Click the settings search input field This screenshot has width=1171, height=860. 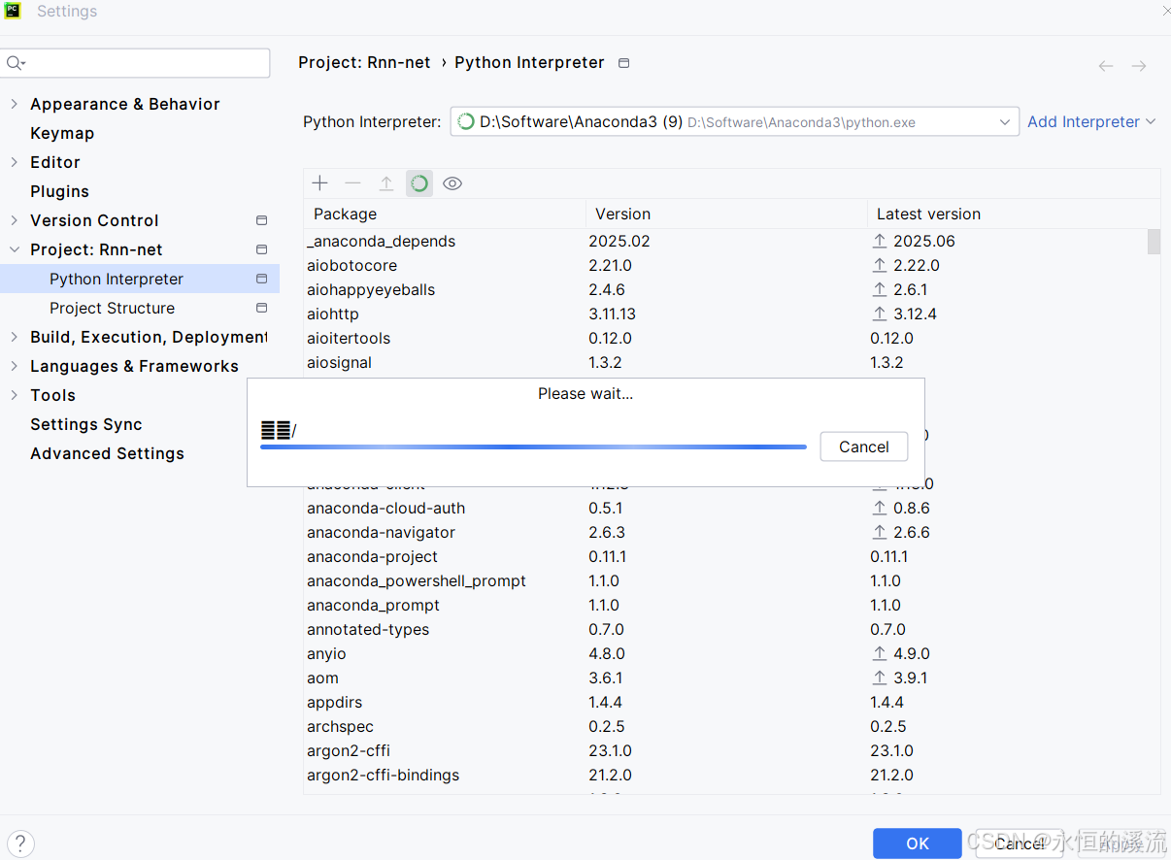coord(136,63)
